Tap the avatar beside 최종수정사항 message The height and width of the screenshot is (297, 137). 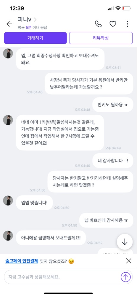coord(8,53)
